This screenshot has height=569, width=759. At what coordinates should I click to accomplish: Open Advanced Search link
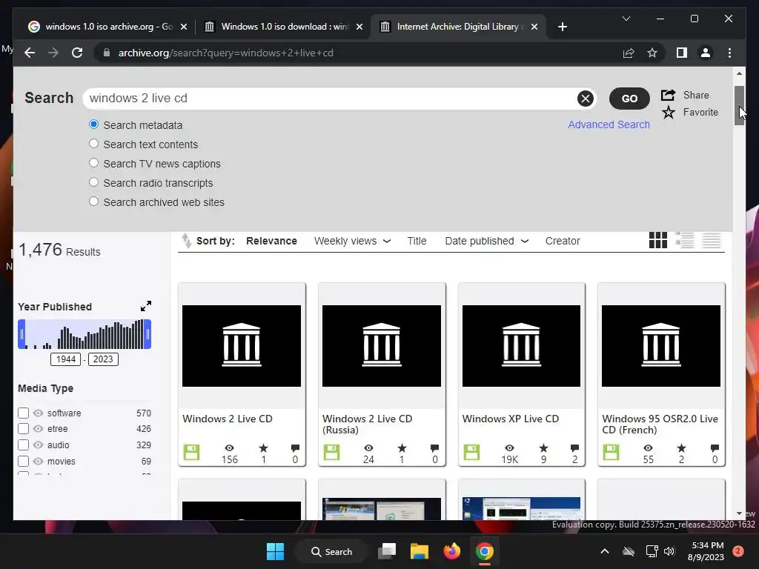609,124
